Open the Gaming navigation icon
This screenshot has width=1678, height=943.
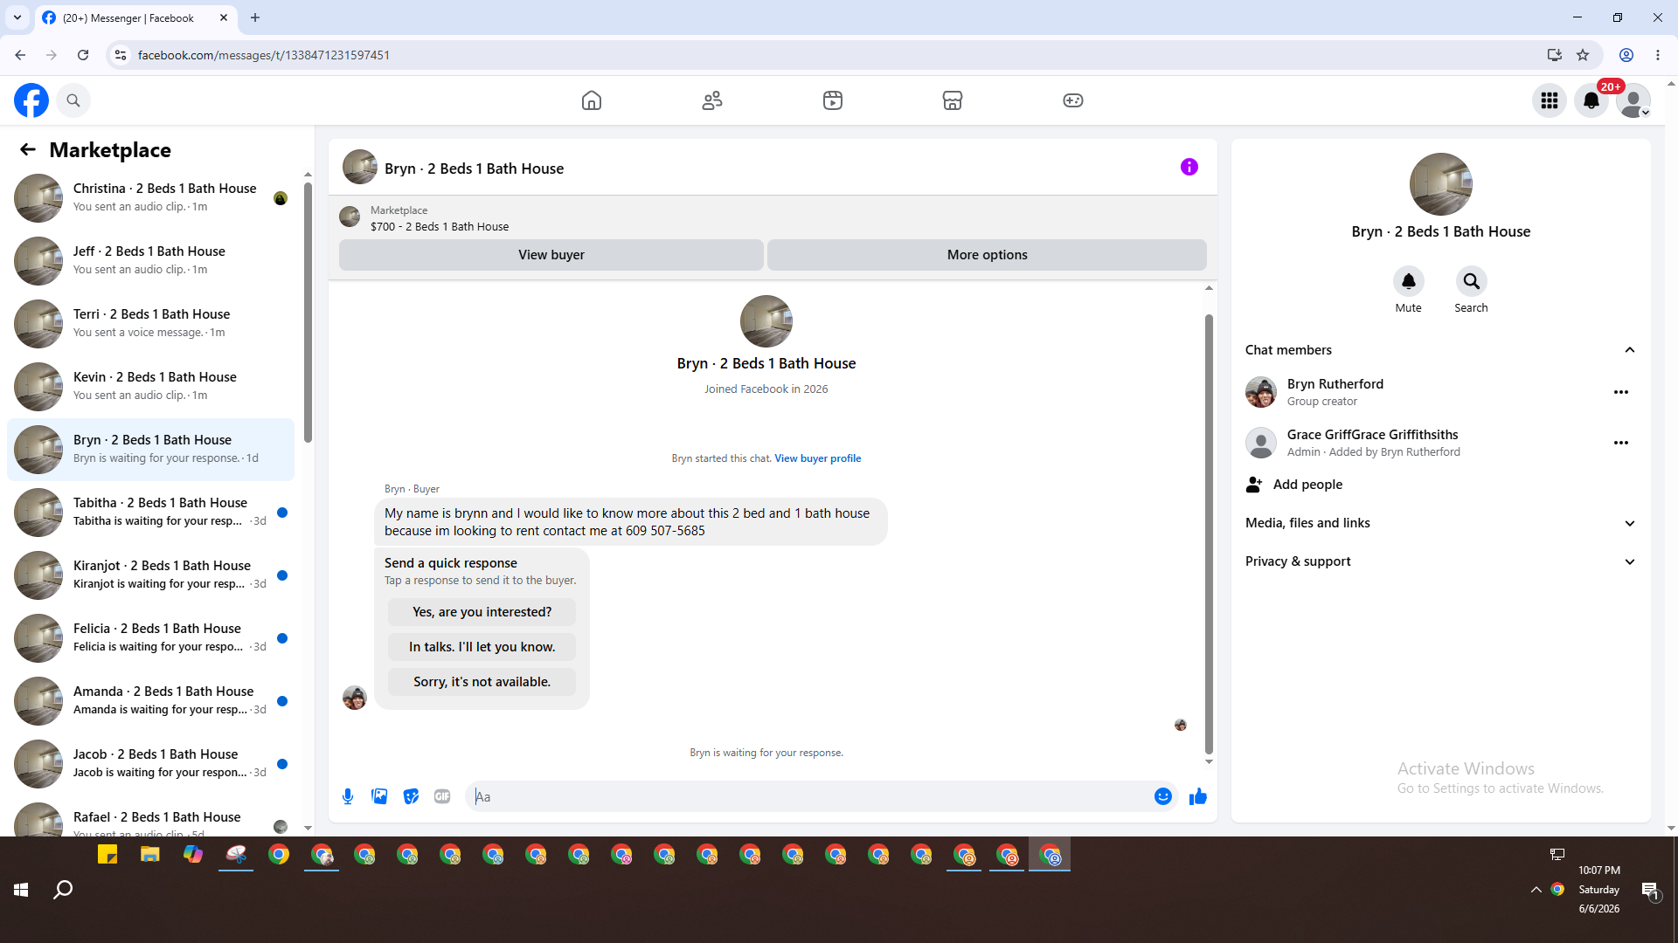point(1073,100)
